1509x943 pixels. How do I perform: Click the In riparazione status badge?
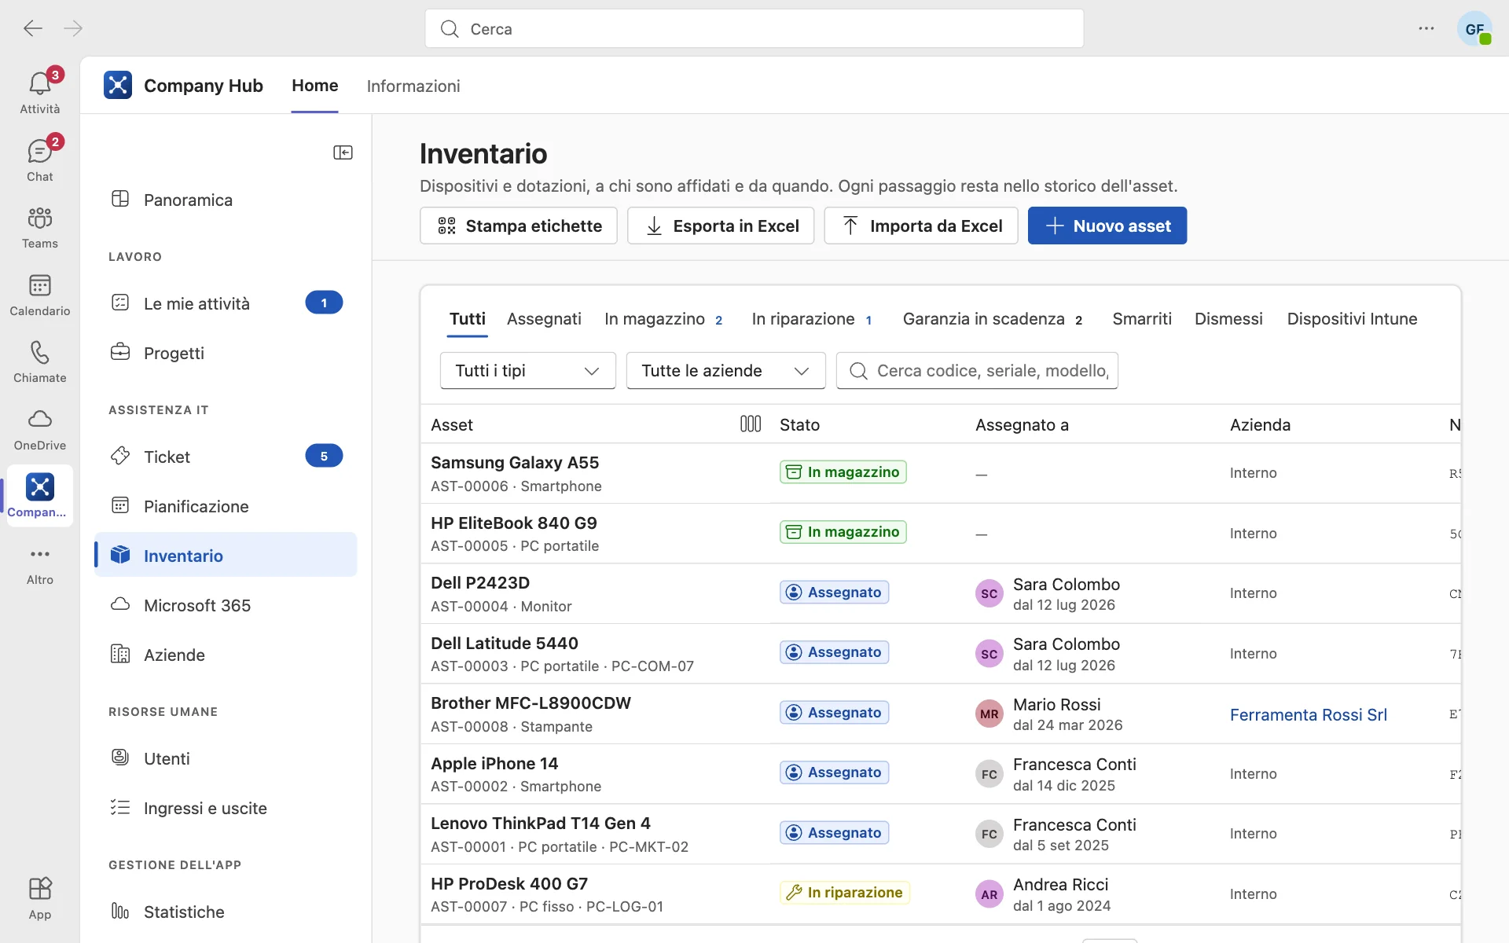tap(845, 893)
